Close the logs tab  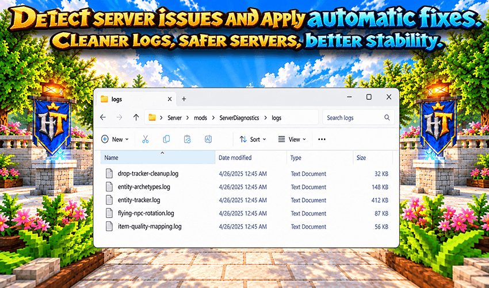point(170,99)
